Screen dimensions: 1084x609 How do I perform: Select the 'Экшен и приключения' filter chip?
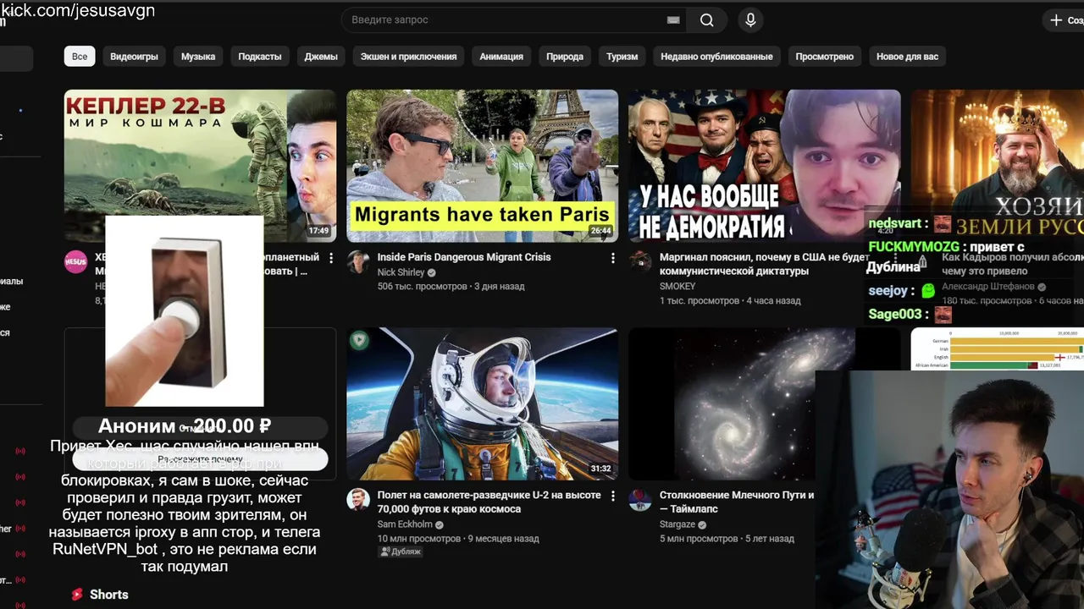point(408,57)
